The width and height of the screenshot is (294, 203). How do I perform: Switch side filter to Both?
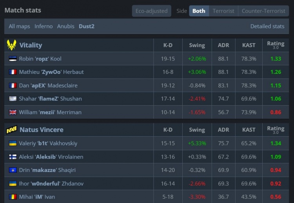click(199, 11)
